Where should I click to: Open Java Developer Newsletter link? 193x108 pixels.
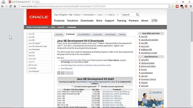(x=71, y=60)
